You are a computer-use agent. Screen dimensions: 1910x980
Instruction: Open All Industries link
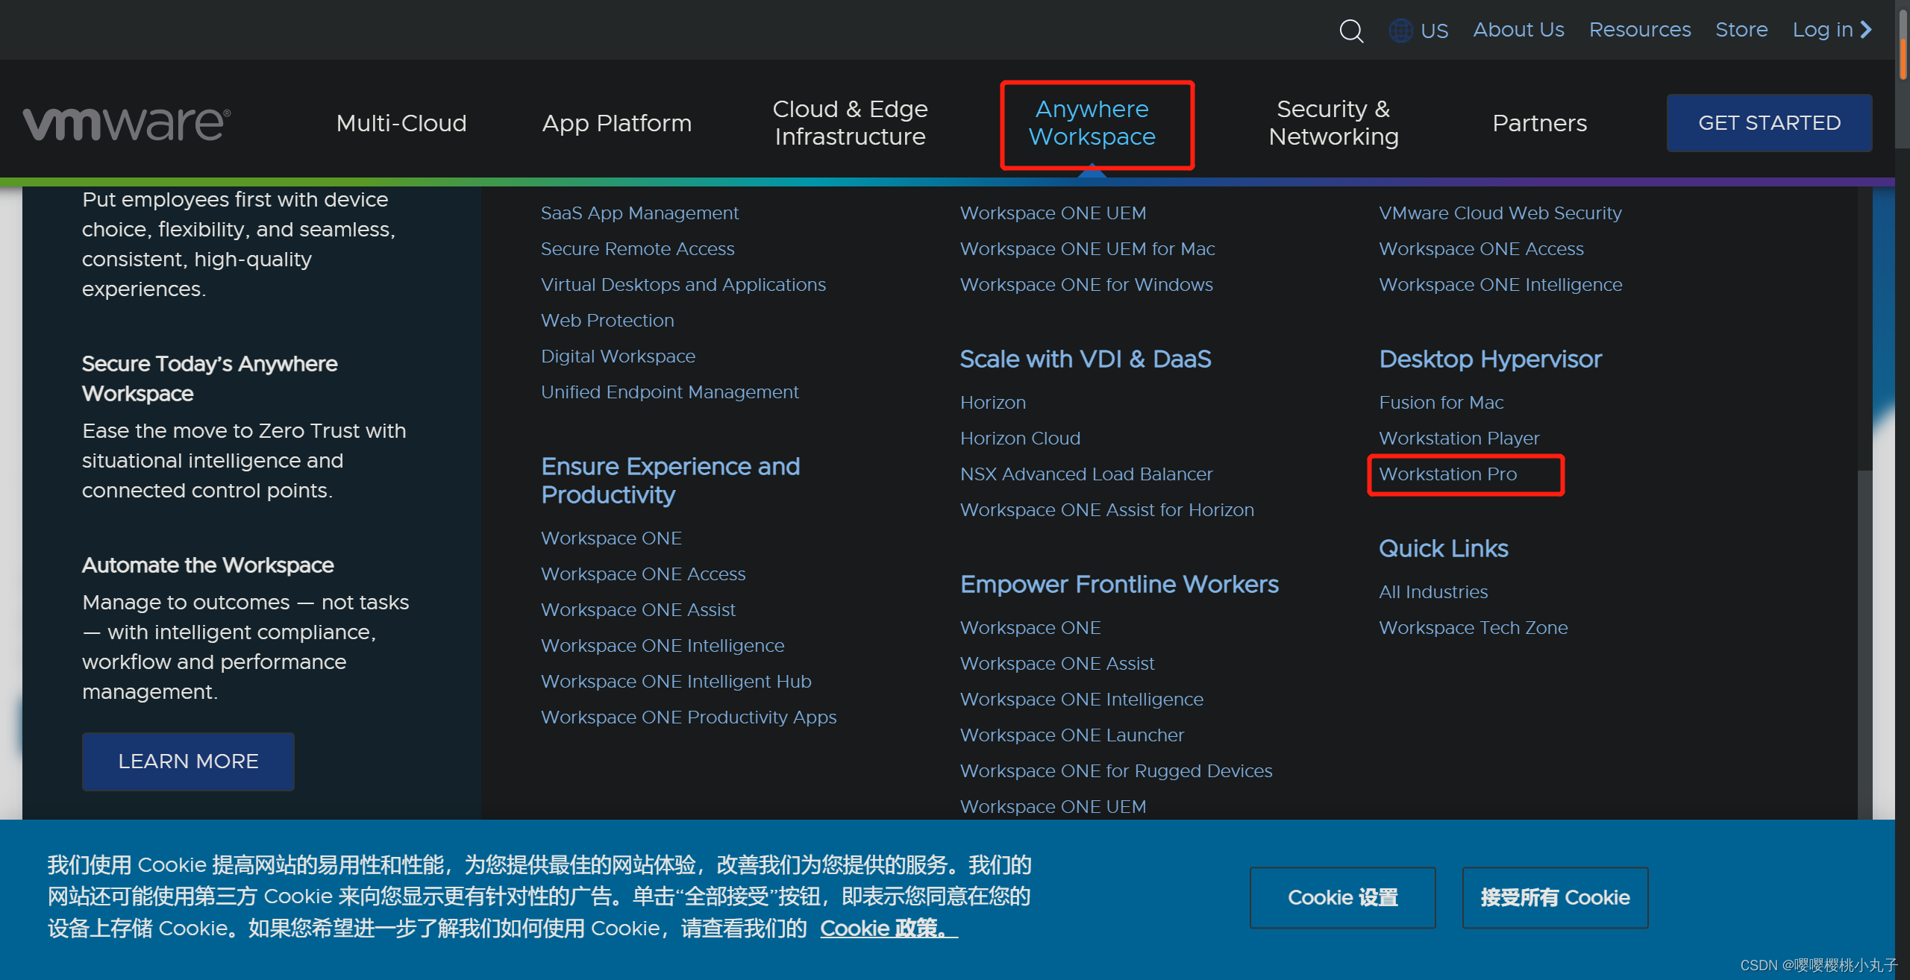(1433, 592)
